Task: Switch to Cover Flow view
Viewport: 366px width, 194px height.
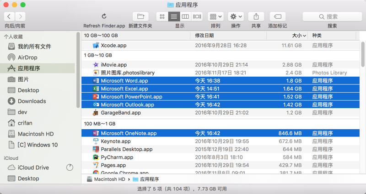Action: pos(197,16)
